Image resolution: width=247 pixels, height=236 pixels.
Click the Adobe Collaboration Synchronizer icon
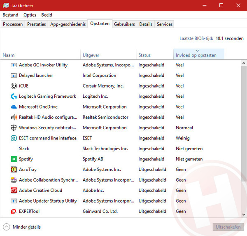coord(14,180)
